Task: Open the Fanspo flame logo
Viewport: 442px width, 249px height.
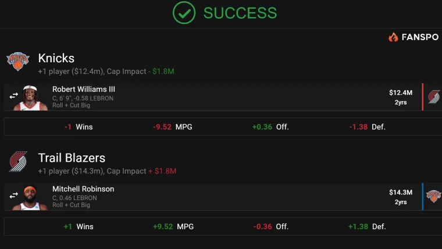Action: 393,37
